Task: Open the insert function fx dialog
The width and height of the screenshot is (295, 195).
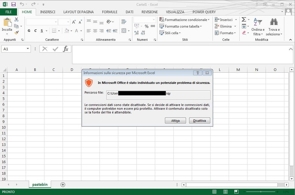Action: 65,49
